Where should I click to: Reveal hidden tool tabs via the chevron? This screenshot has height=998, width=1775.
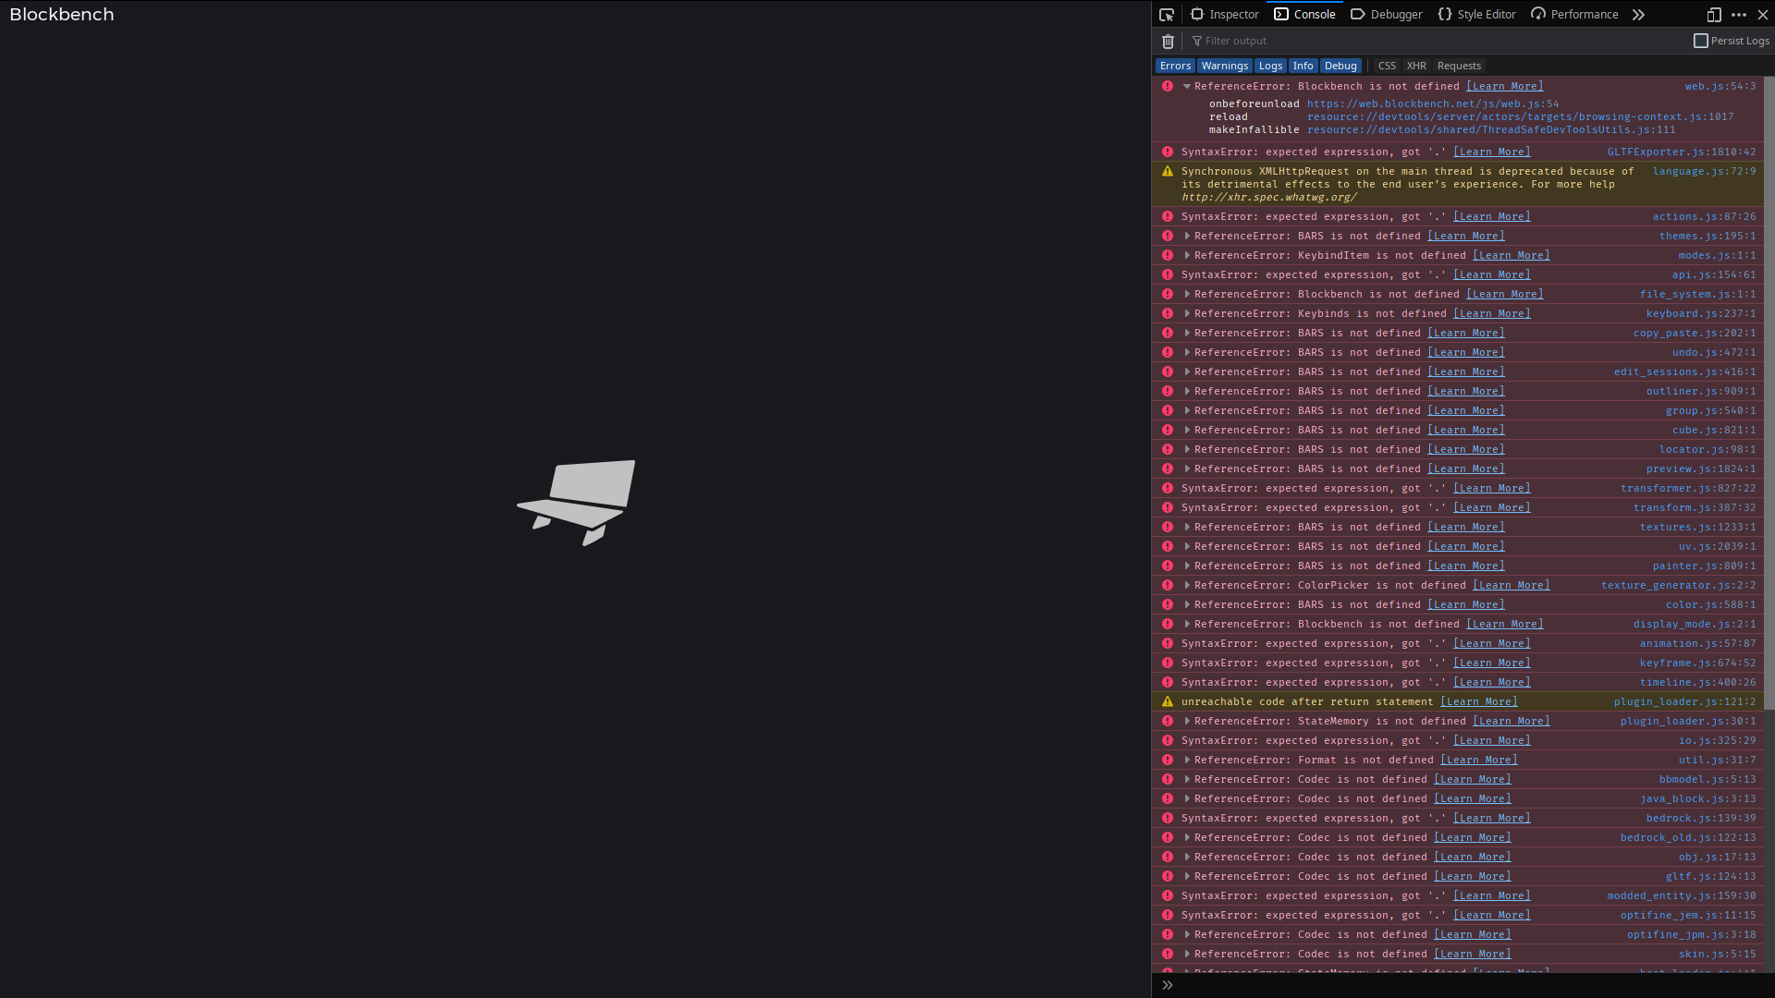point(1637,14)
